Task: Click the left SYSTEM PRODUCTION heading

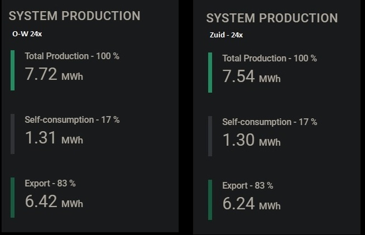Action: (x=74, y=16)
